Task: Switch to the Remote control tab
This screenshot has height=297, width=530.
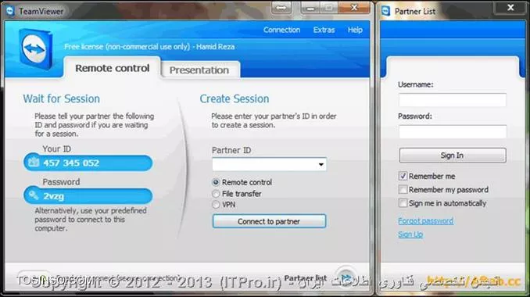Action: (113, 68)
